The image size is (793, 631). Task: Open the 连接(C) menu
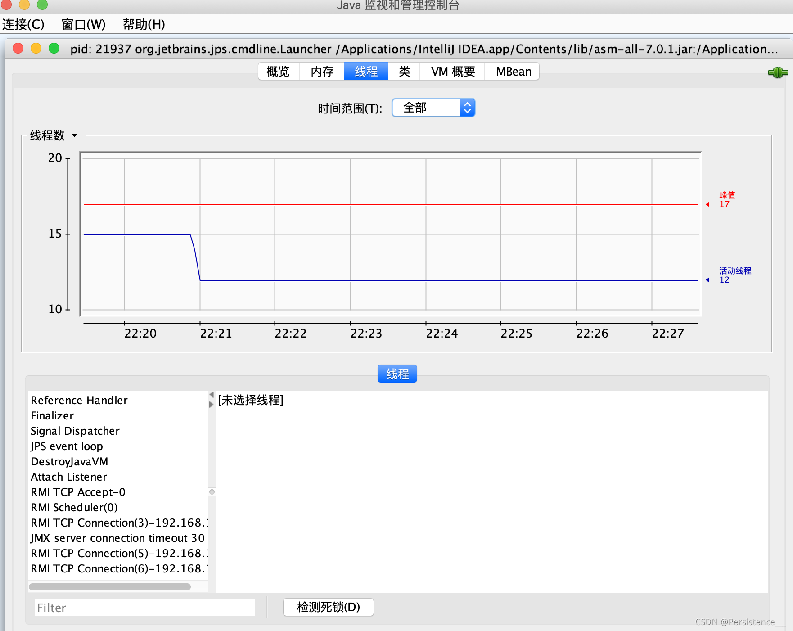[x=23, y=24]
